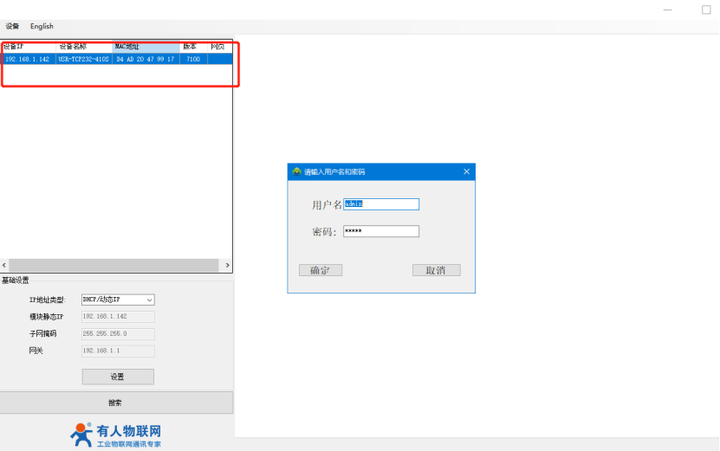Select device row 192.168.1.142
The width and height of the screenshot is (720, 451).
click(104, 59)
